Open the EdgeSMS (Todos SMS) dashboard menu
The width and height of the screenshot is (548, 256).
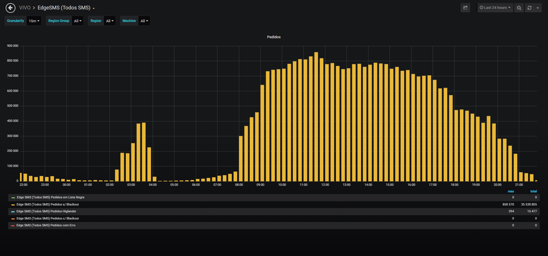pyautogui.click(x=66, y=8)
